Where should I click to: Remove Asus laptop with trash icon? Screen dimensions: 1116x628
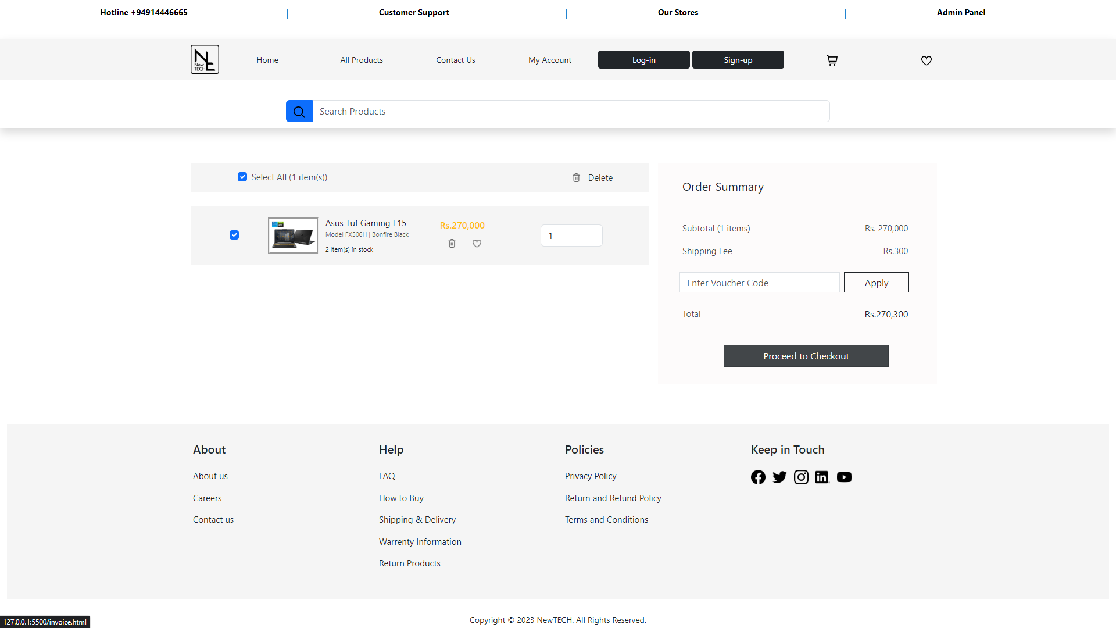tap(452, 244)
